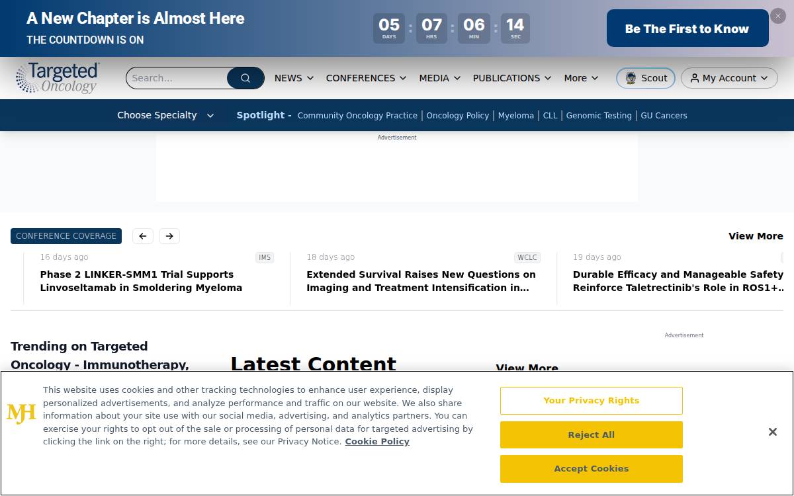The width and height of the screenshot is (794, 496).
Task: Click View More for conference coverage
Action: coord(756,236)
